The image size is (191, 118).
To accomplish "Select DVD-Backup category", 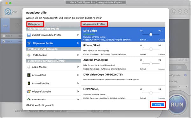I will click(53, 55).
